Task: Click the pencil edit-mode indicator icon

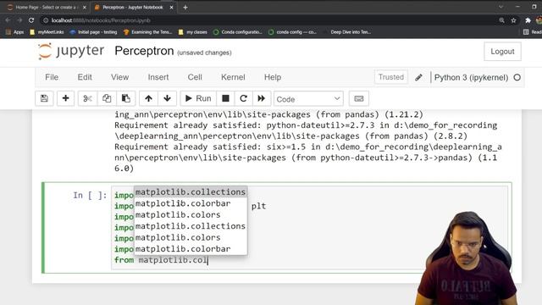Action: 418,77
